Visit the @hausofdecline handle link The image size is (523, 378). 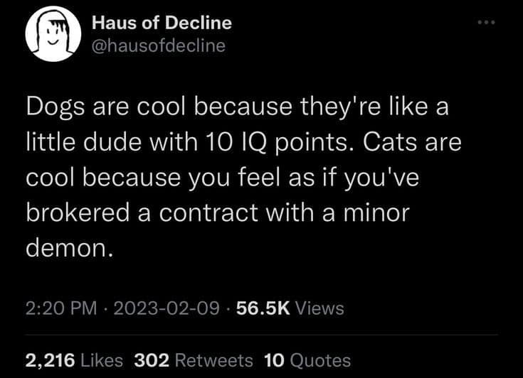158,45
